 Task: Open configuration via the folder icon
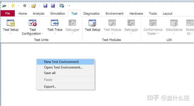point(33,6)
